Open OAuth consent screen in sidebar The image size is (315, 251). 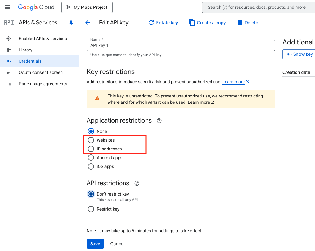coord(41,72)
